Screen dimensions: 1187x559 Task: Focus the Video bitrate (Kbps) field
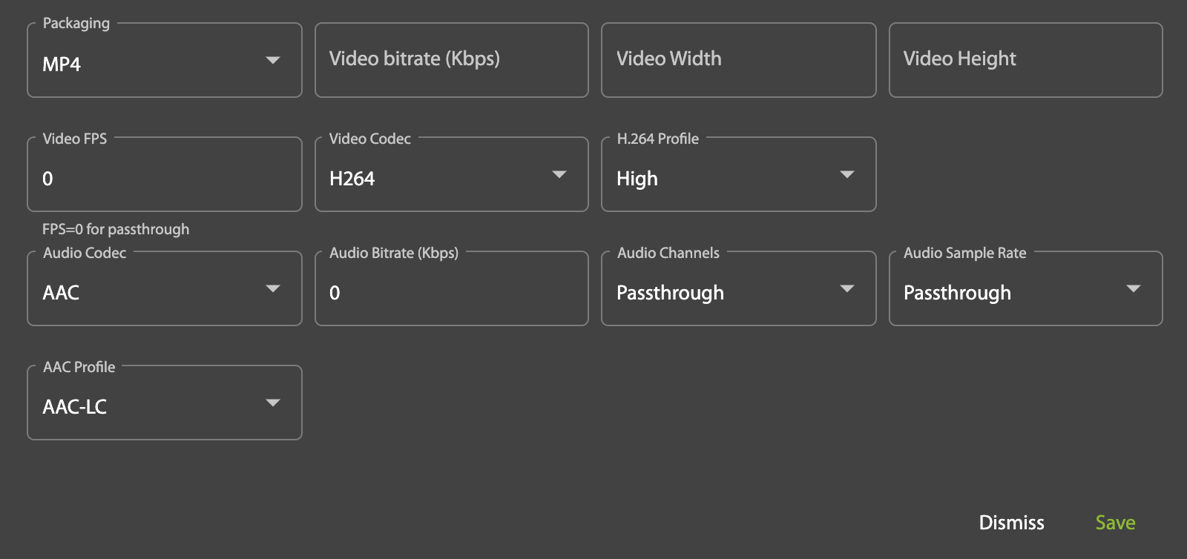pyautogui.click(x=451, y=60)
